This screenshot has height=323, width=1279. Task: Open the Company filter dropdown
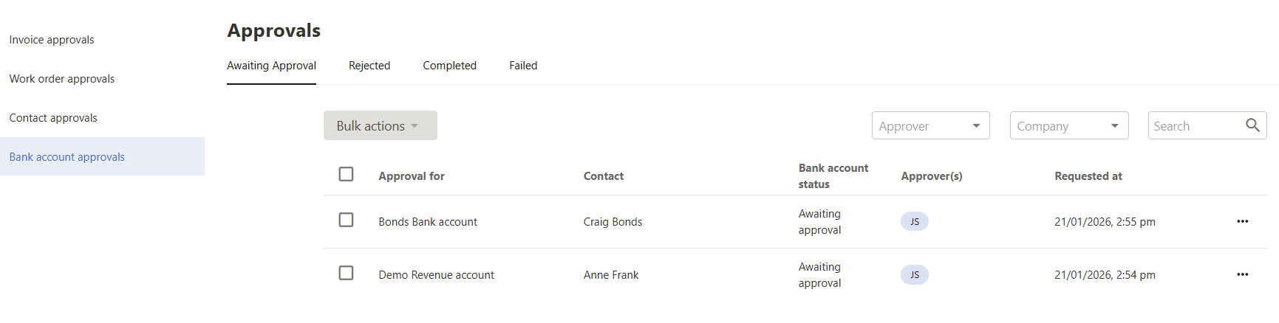pyautogui.click(x=1068, y=126)
